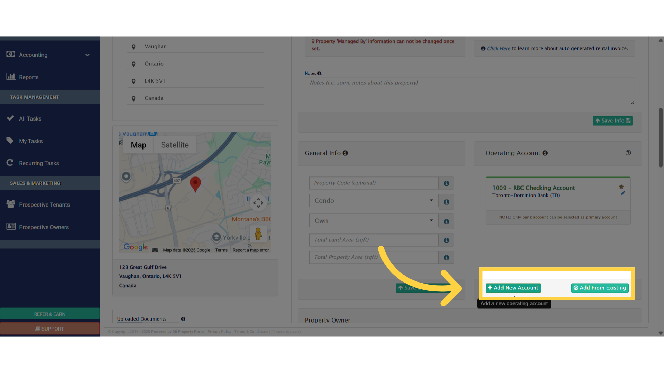Click the page vertical scrollbar thumb
Viewport: 664px width, 373px height.
coord(661,138)
